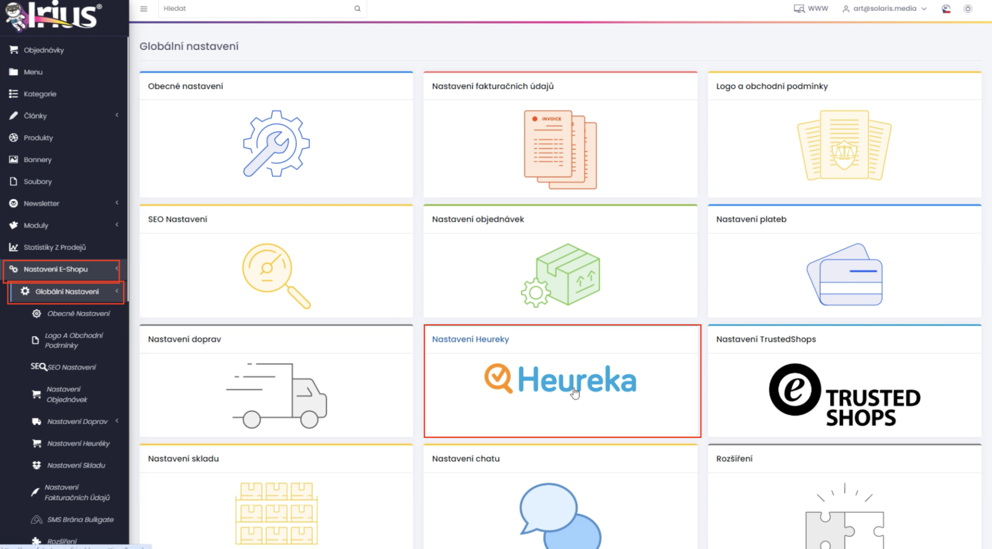This screenshot has height=549, width=992.
Task: Click the hamburger menu icon in top bar
Action: [144, 9]
